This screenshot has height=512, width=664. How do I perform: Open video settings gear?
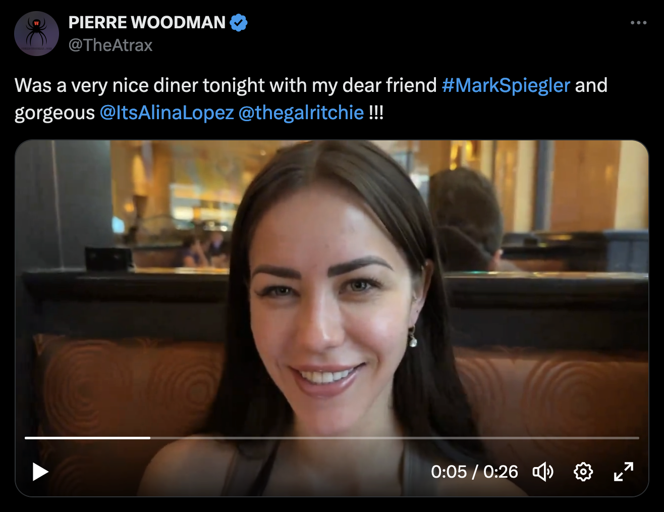[x=583, y=472]
